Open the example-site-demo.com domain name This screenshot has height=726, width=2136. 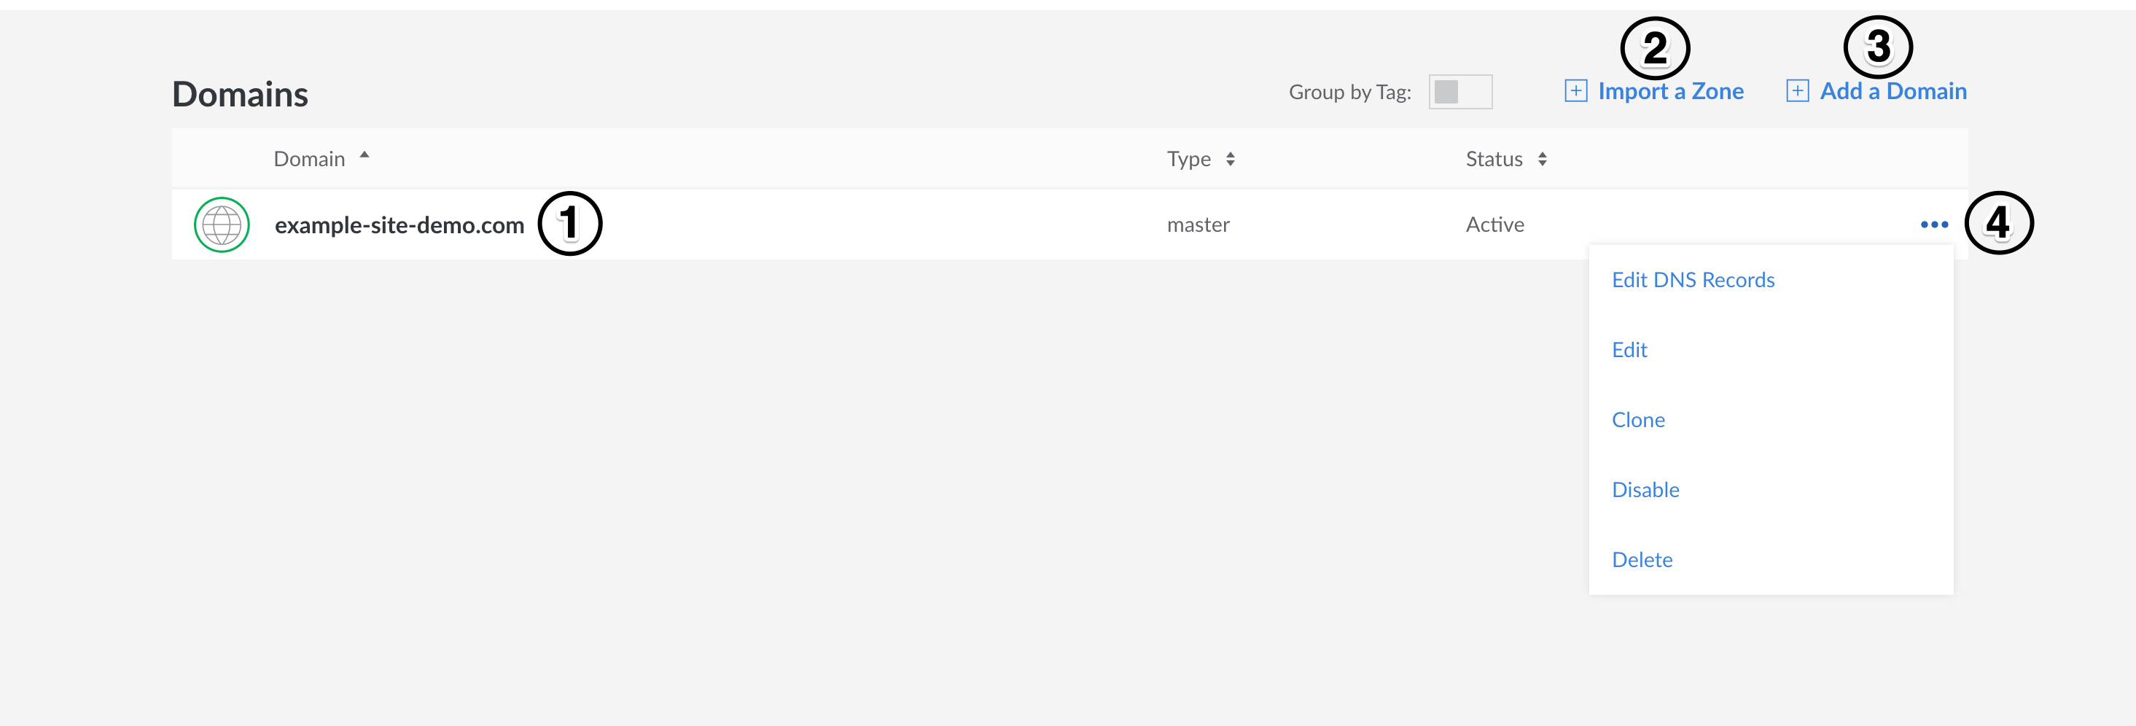pos(399,225)
